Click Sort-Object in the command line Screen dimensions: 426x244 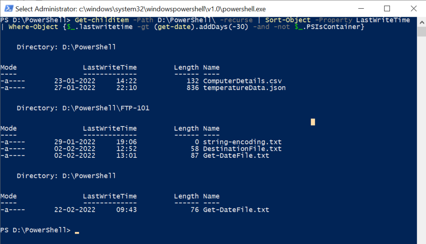point(287,20)
